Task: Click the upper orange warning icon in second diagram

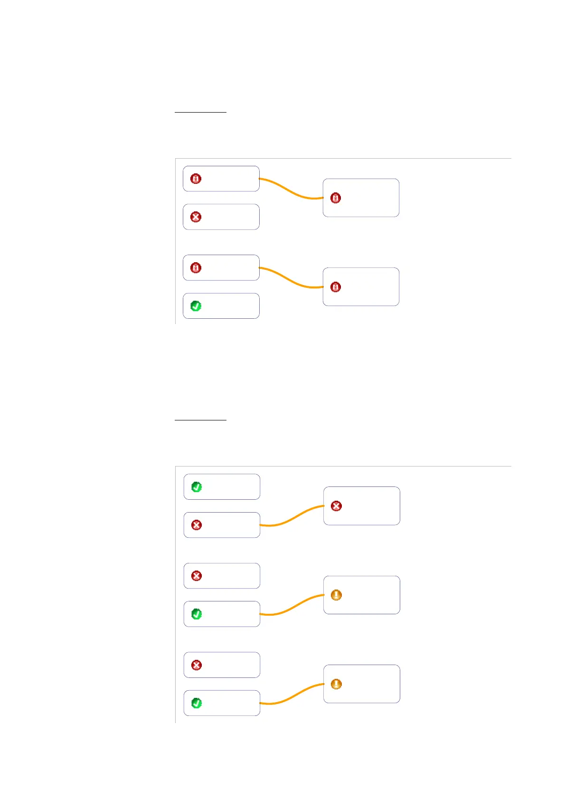Action: 336,595
